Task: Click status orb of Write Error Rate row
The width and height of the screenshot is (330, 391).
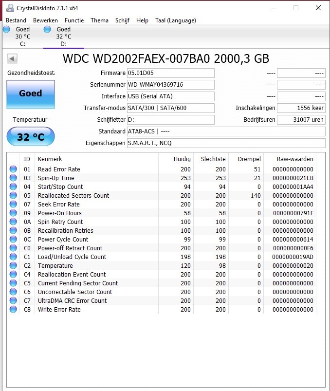Action: coord(13,309)
